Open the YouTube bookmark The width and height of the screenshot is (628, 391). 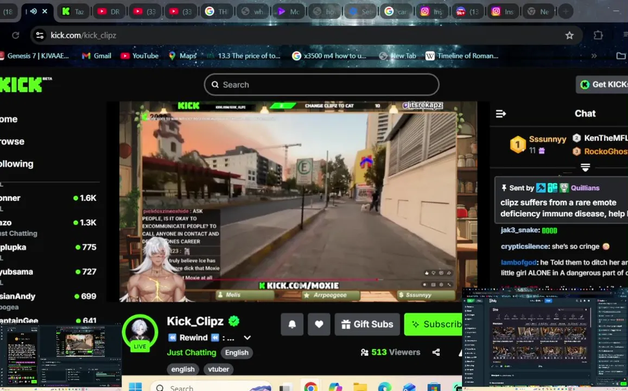(140, 56)
